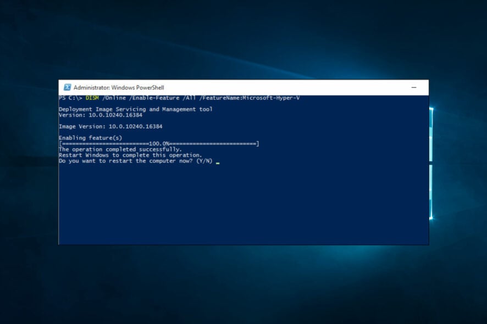
Task: Click the '/Enable-Feature' argument text
Action: click(x=154, y=98)
